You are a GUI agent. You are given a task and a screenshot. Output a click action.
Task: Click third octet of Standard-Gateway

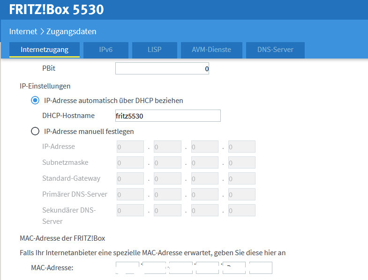[x=205, y=178]
